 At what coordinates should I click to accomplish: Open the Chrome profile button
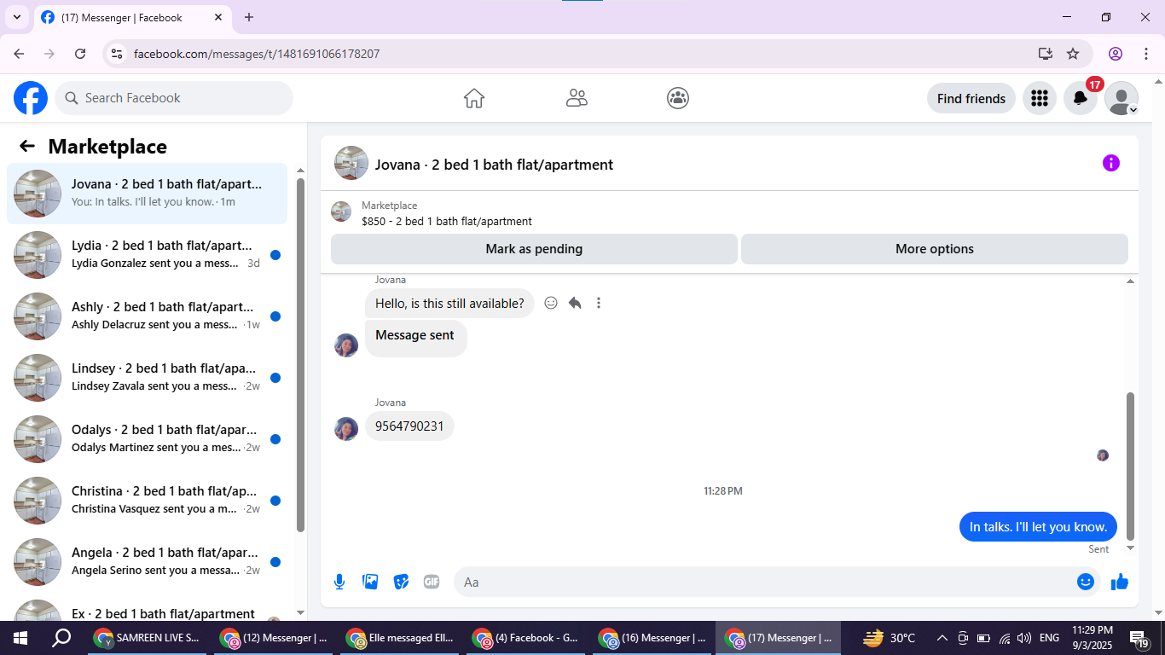click(x=1116, y=54)
